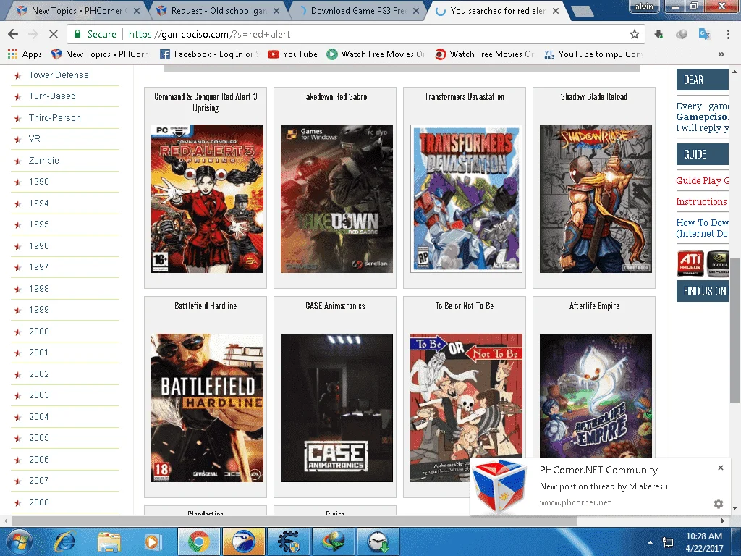Filter games by year 1996

[39, 246]
